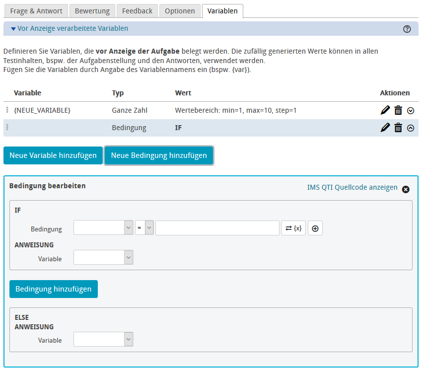Open the IF Anweisung Variable dropdown
Image resolution: width=423 pixels, height=371 pixels.
pyautogui.click(x=103, y=258)
